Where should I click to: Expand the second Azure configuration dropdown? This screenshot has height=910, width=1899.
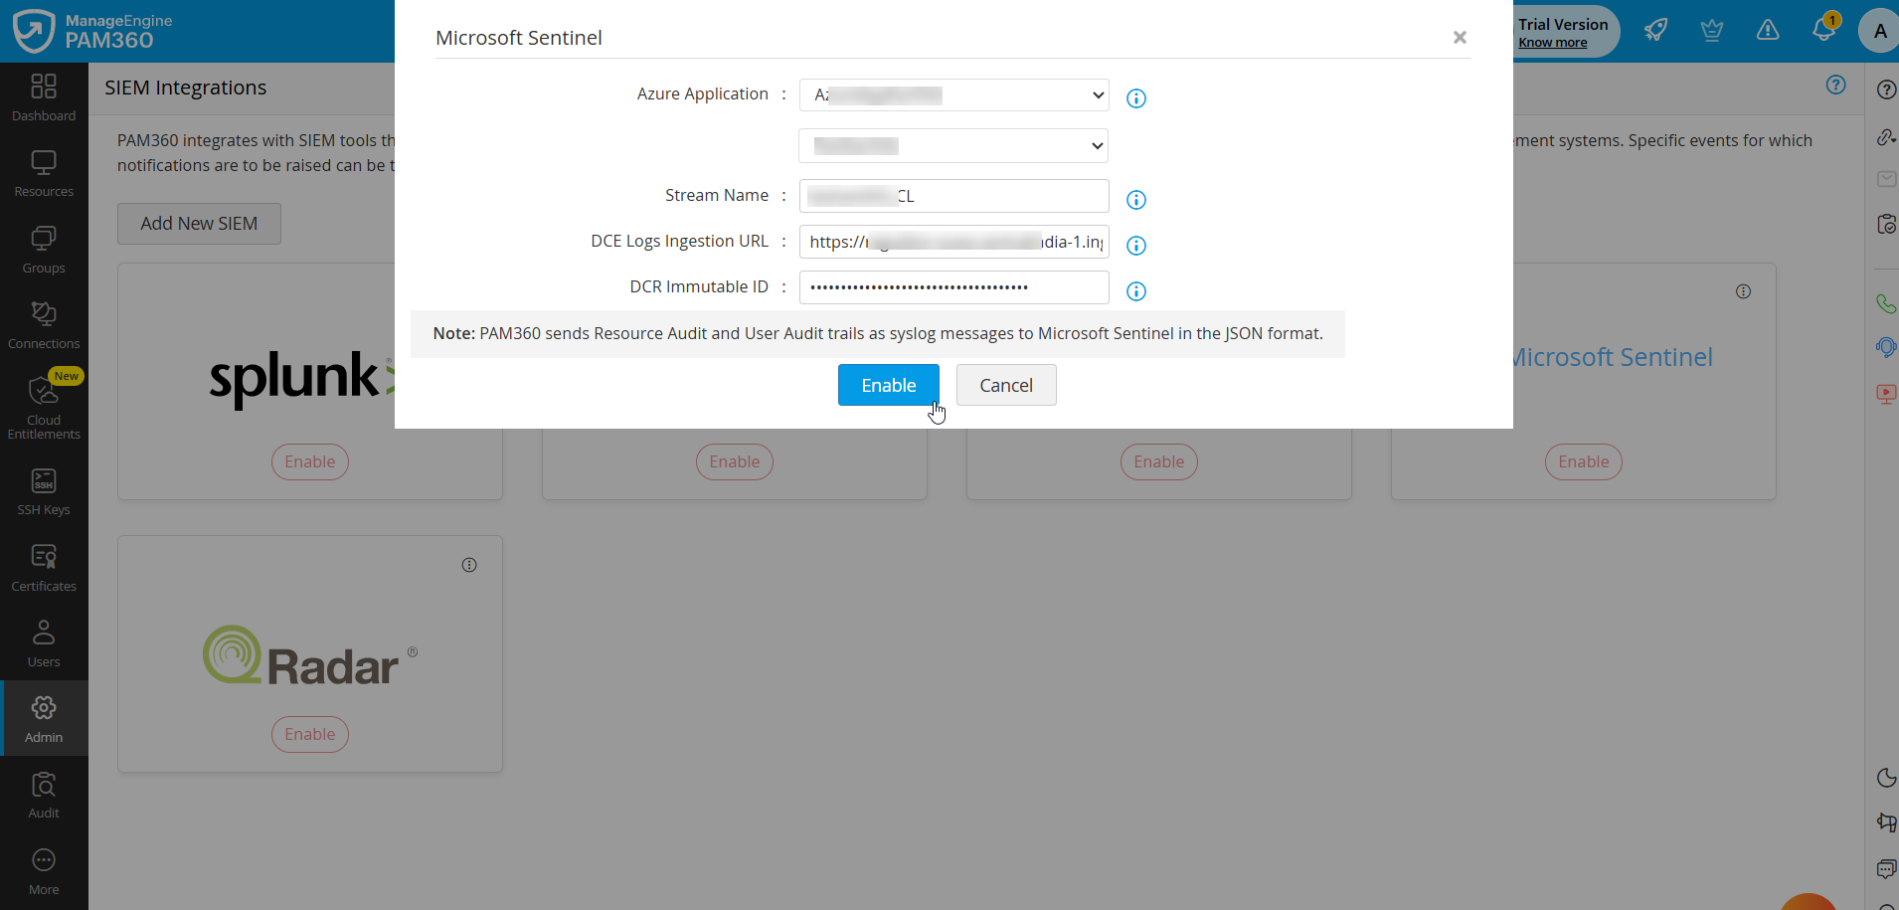(952, 145)
